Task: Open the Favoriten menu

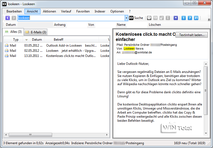Action: pos(83,11)
